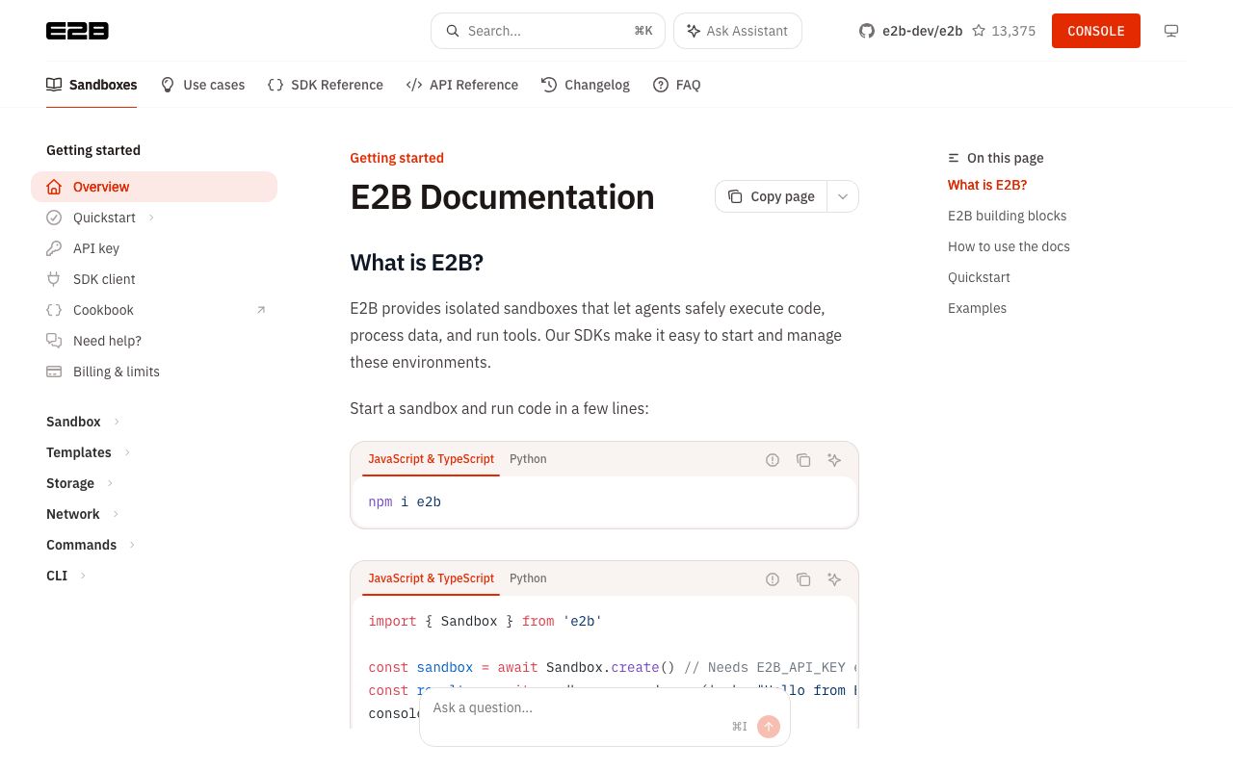Expand the Storage section
Viewport: 1233px width, 770px height.
pyautogui.click(x=110, y=483)
